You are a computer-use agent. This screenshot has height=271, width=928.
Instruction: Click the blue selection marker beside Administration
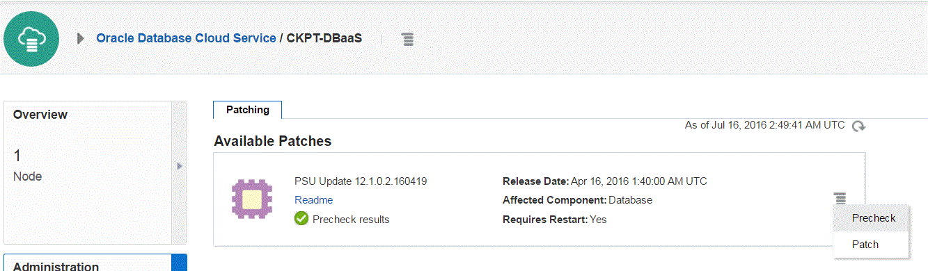180,263
